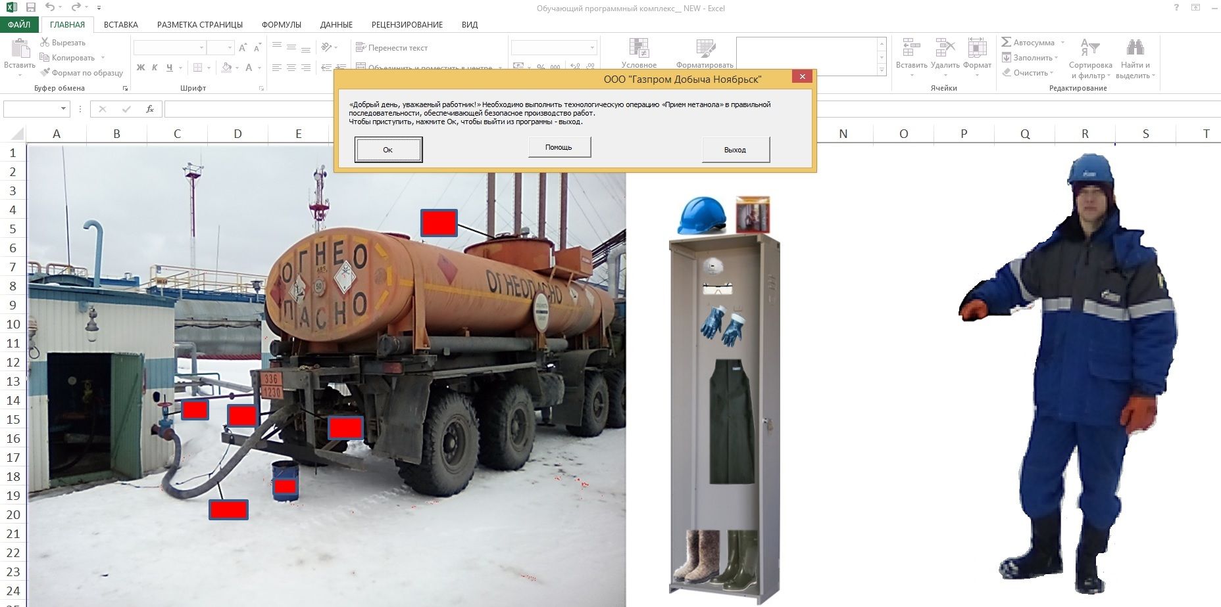1221x607 pixels.
Task: Increase font size with the large A icon
Action: [243, 48]
